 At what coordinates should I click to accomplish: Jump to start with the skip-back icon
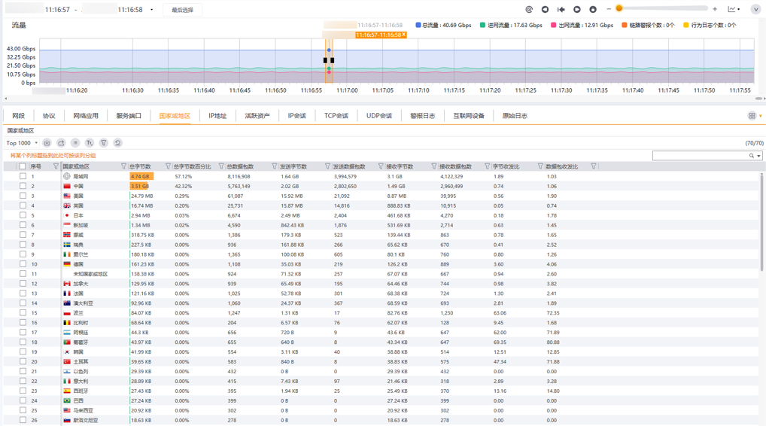coord(561,10)
